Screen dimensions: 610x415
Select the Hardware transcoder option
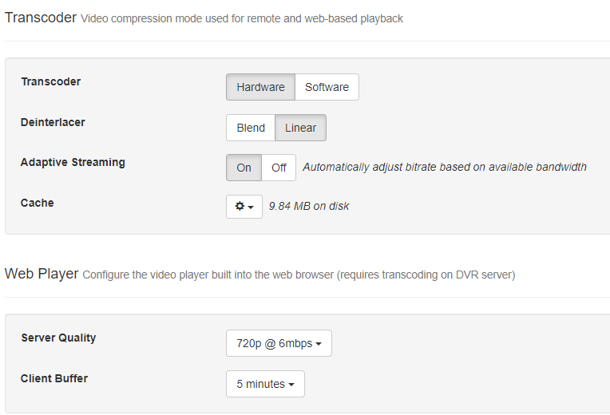[260, 87]
